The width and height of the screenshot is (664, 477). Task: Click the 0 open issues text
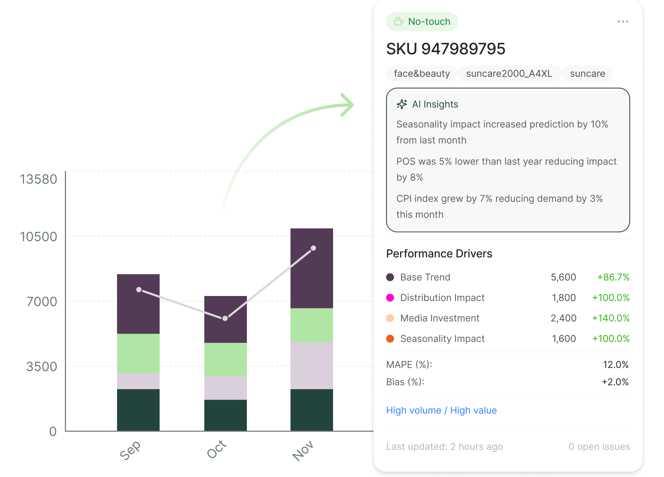click(x=599, y=446)
